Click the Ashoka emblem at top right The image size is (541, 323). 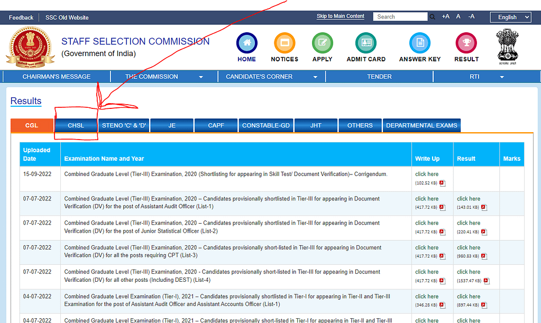(x=507, y=47)
